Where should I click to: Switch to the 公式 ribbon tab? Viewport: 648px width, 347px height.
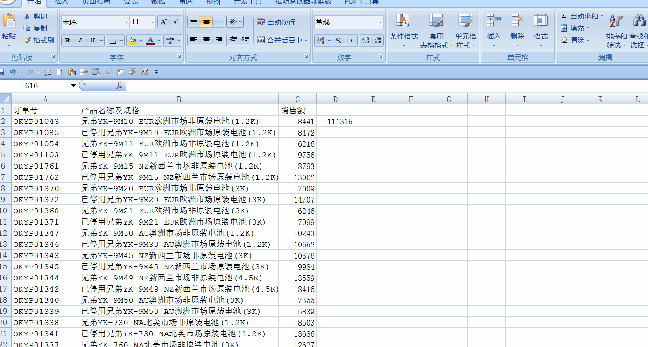point(130,2)
